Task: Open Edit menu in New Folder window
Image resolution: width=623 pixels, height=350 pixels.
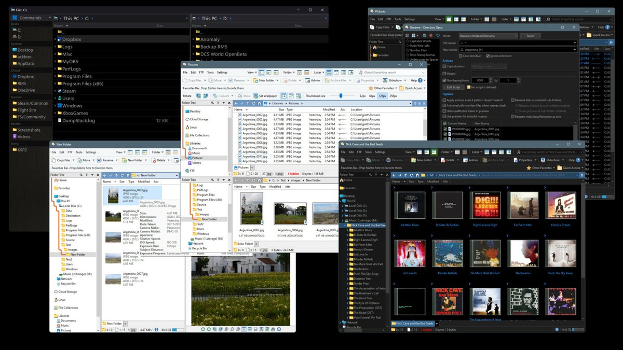Action: point(62,152)
